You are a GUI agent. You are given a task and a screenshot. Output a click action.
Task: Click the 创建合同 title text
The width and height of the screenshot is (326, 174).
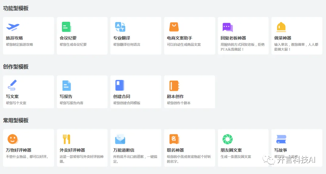122,97
